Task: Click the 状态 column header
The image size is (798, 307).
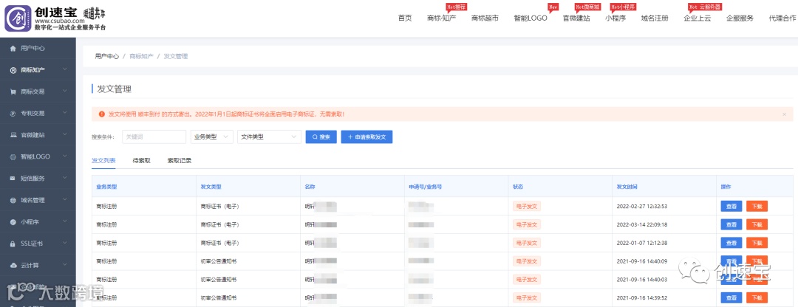Action: click(517, 187)
